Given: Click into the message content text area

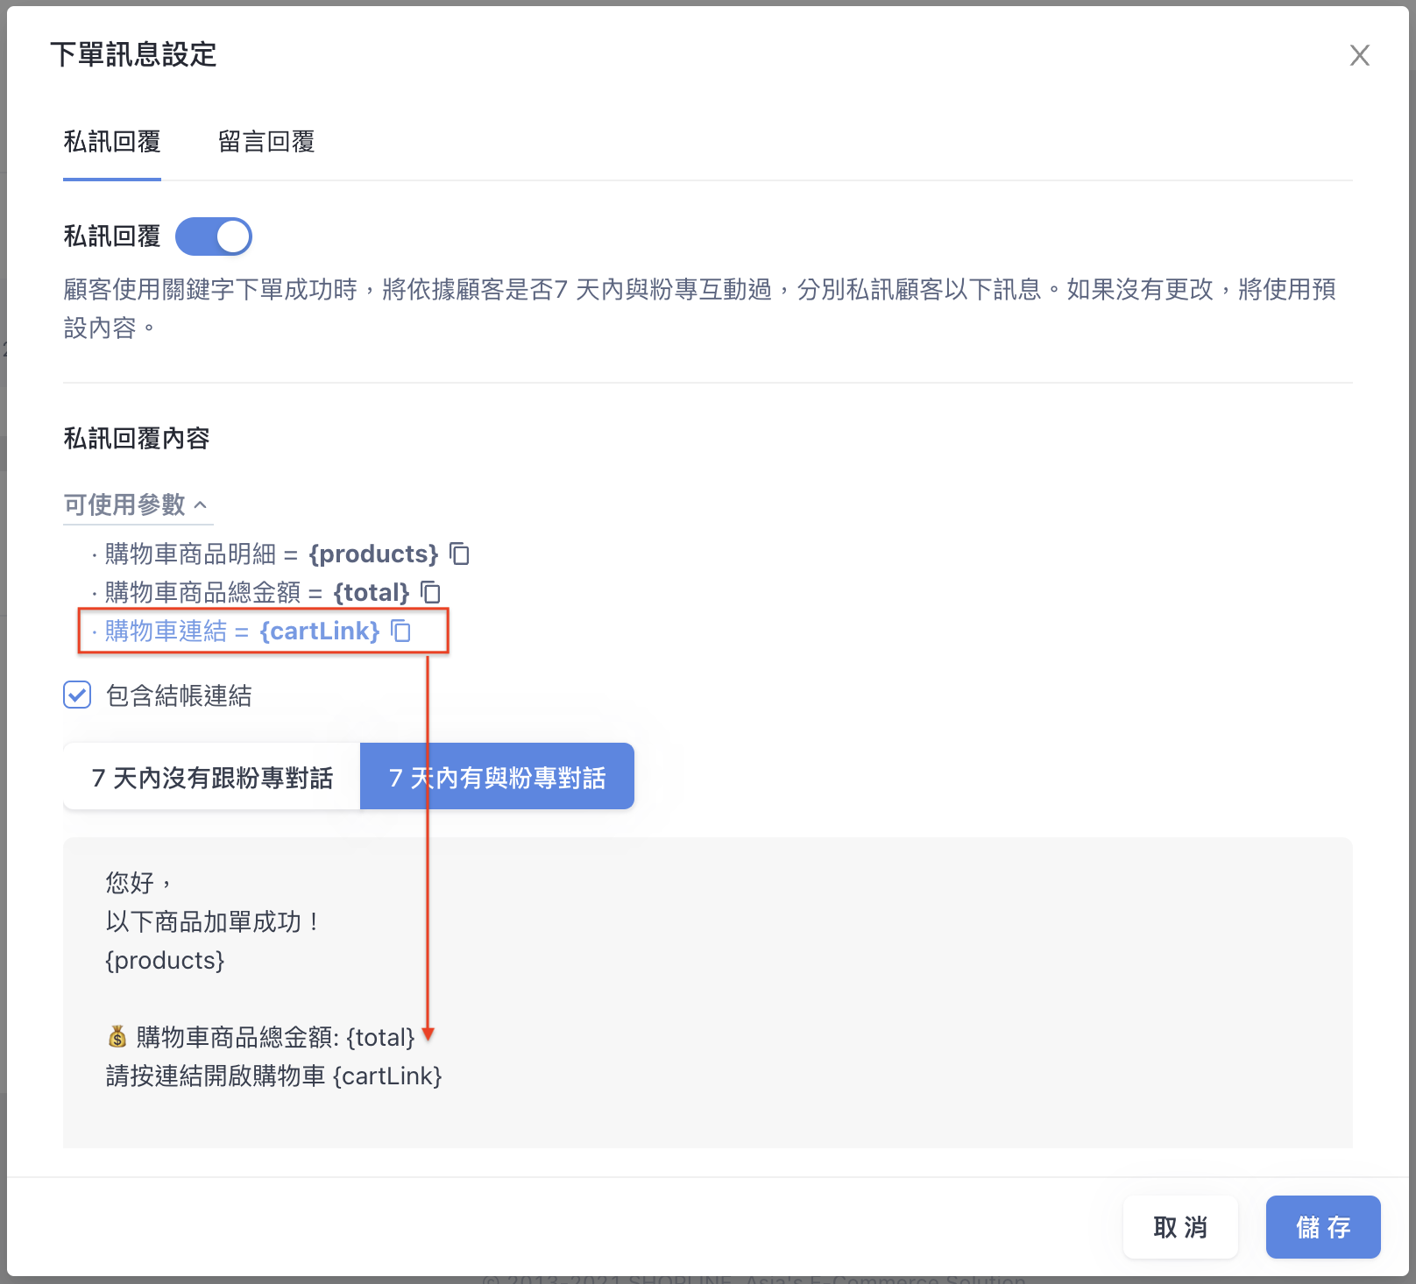Looking at the screenshot, I should 708,992.
